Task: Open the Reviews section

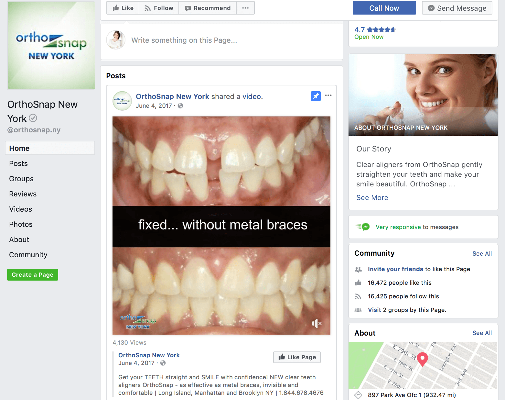Action: (23, 194)
